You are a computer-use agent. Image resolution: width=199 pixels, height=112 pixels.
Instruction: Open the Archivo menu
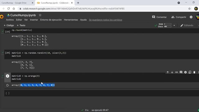pos(10,20)
